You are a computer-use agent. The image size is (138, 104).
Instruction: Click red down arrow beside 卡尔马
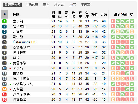pyautogui.click(x=10, y=68)
